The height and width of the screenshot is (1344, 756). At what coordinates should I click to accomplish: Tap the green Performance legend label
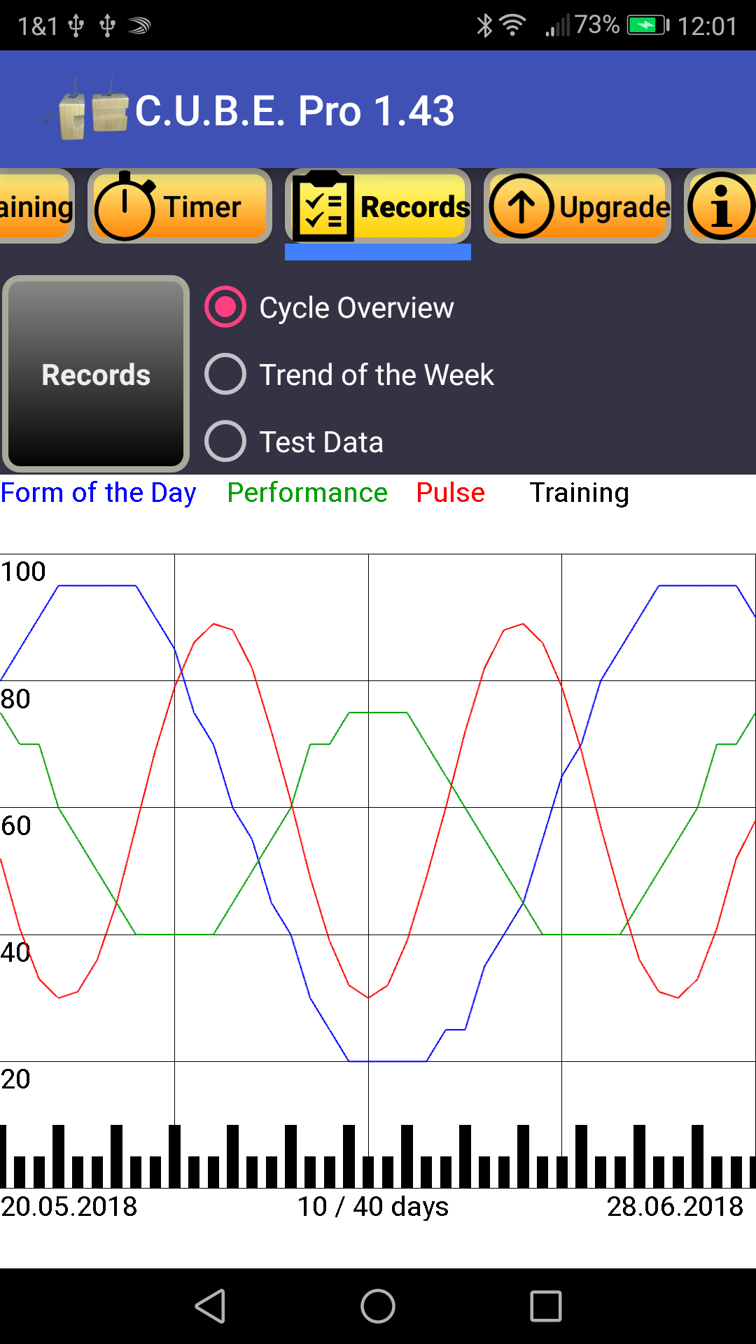(x=307, y=493)
